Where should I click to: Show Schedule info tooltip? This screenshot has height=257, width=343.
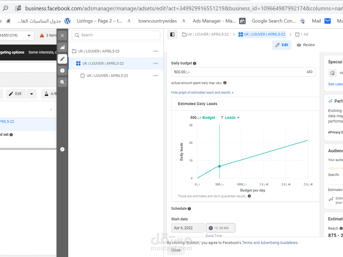(189, 209)
